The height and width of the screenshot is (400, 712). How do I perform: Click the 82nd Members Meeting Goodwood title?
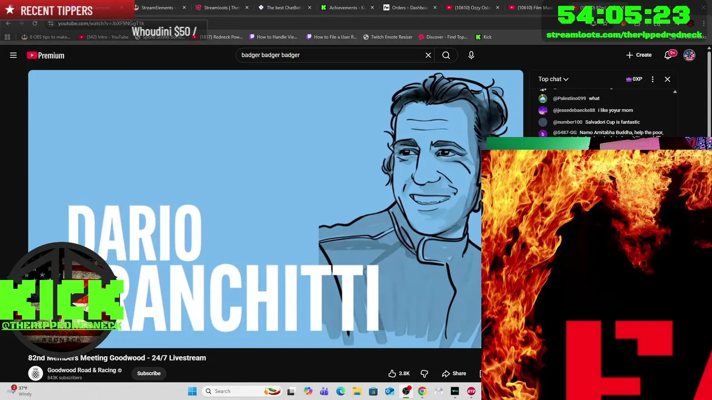tap(117, 358)
